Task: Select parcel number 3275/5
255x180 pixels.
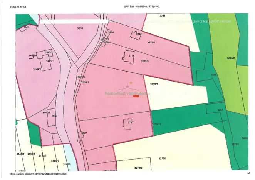Action: coord(145,61)
